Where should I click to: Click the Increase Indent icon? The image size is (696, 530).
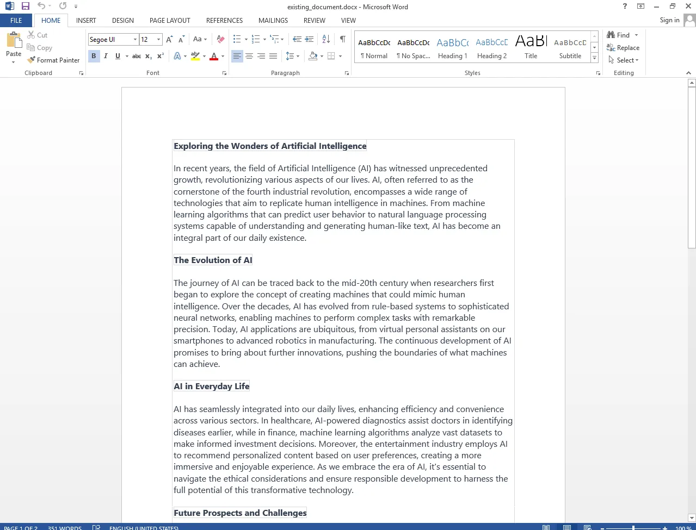pyautogui.click(x=309, y=39)
